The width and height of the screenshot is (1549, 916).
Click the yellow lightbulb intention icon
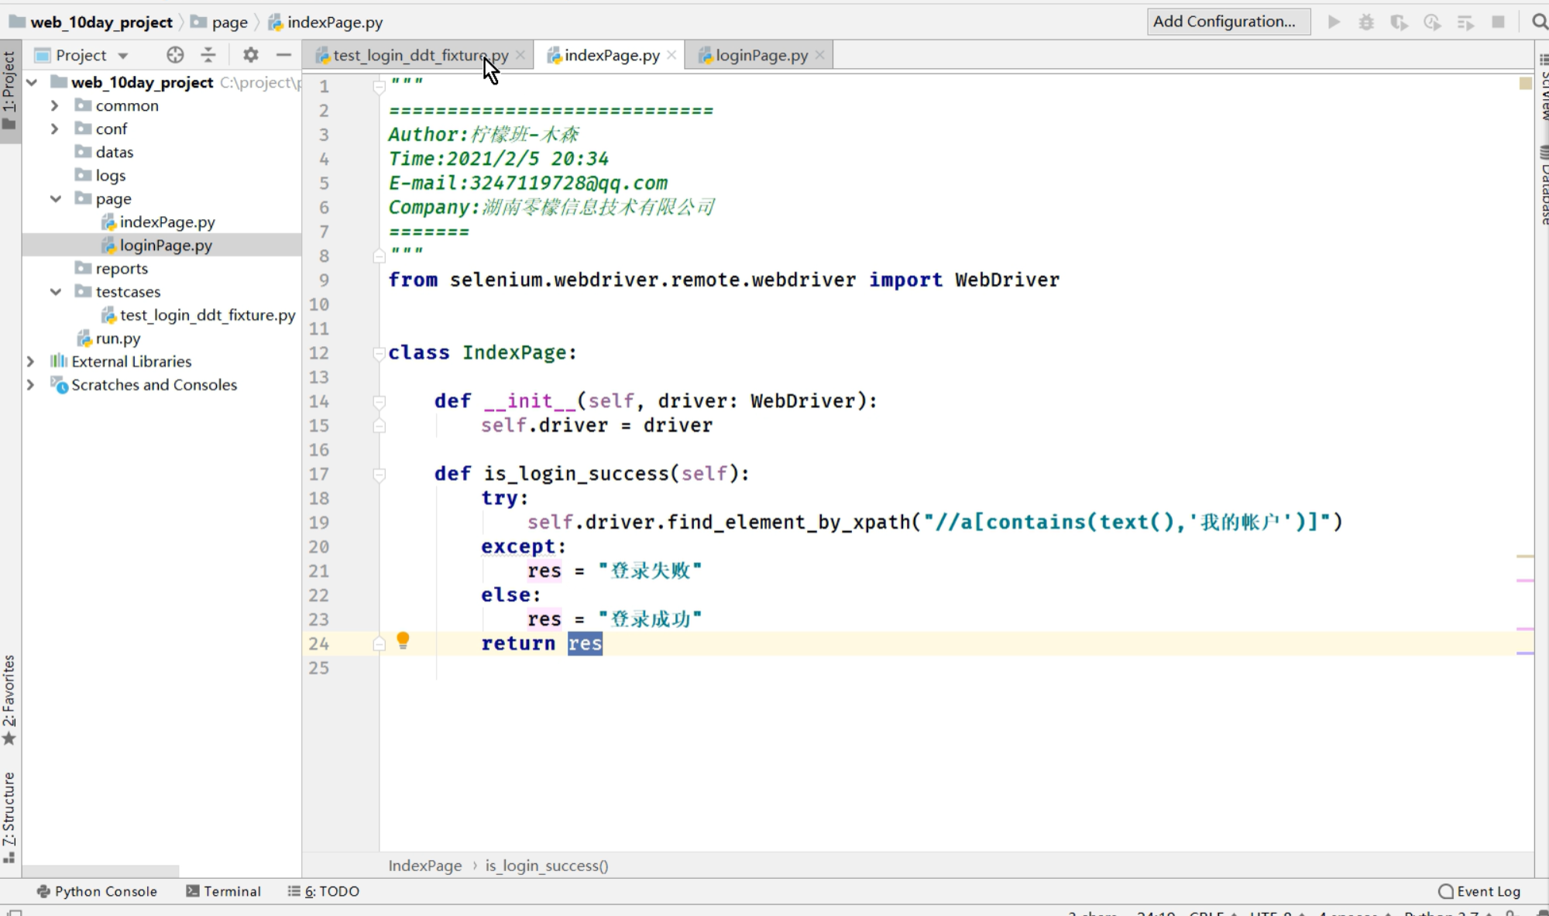(x=403, y=640)
